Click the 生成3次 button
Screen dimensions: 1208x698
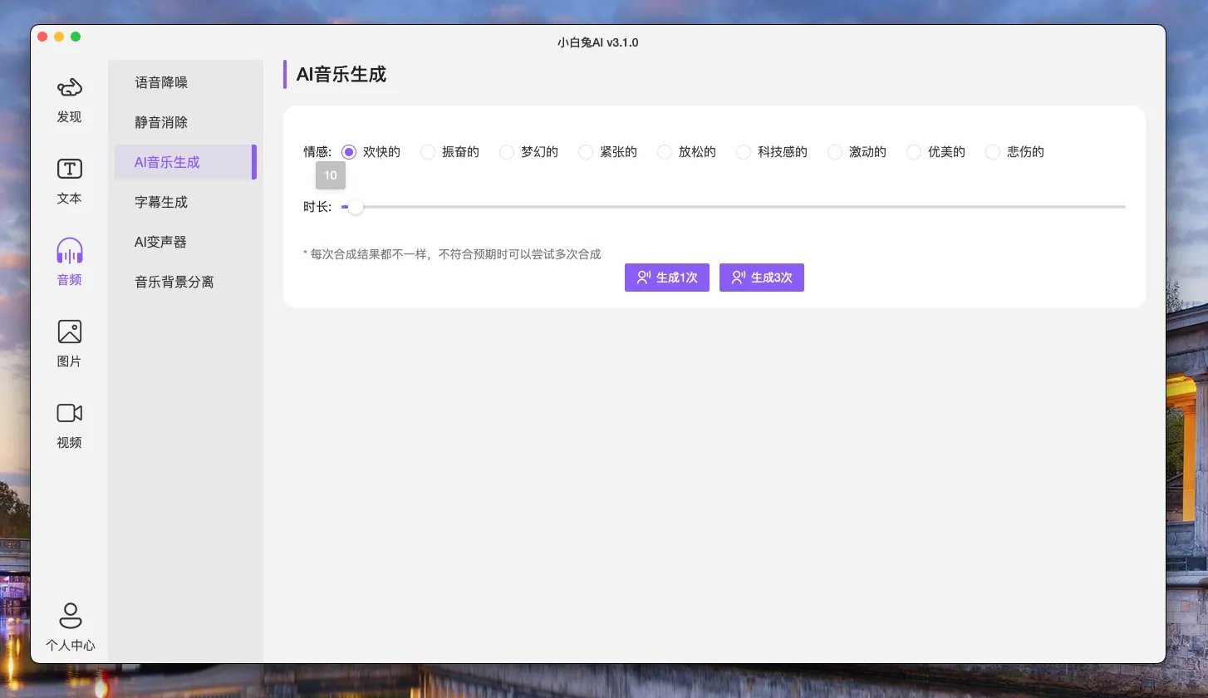pos(762,278)
